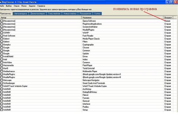
Task: Select checkbox for Google Chrome entry
Action: (2, 47)
